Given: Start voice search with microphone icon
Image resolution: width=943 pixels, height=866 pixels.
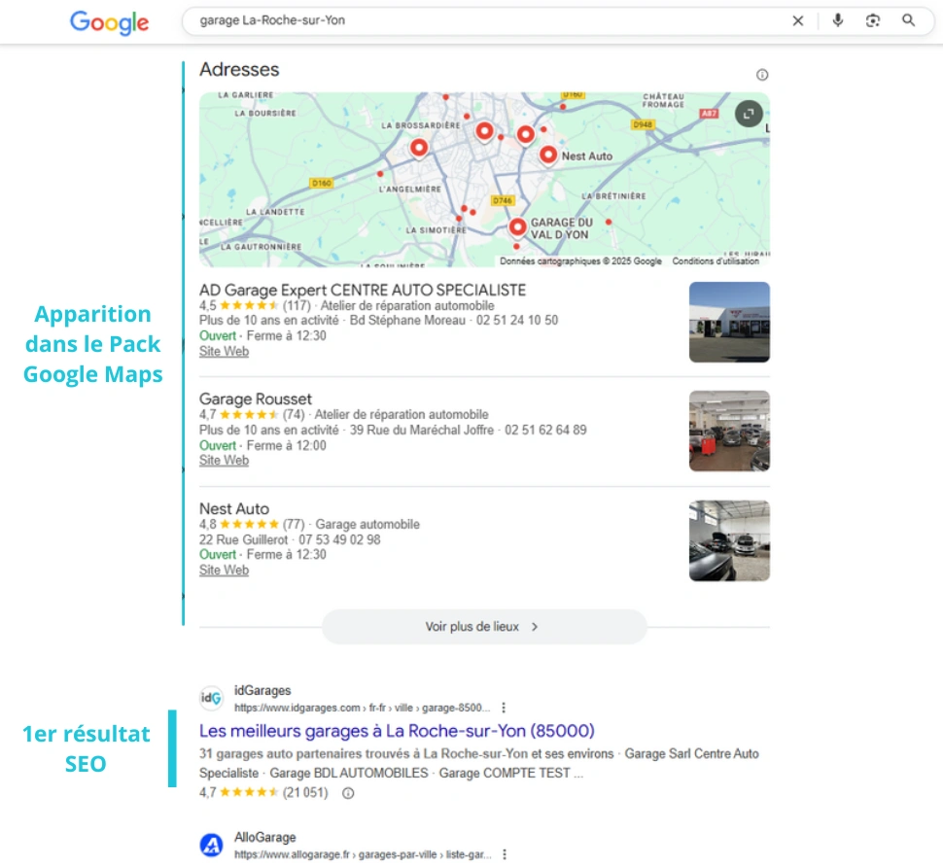Looking at the screenshot, I should pos(838,20).
